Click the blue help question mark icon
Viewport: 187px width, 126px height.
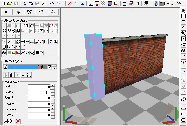pos(156,4)
